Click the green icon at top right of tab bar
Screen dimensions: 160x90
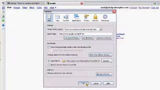tap(154, 3)
